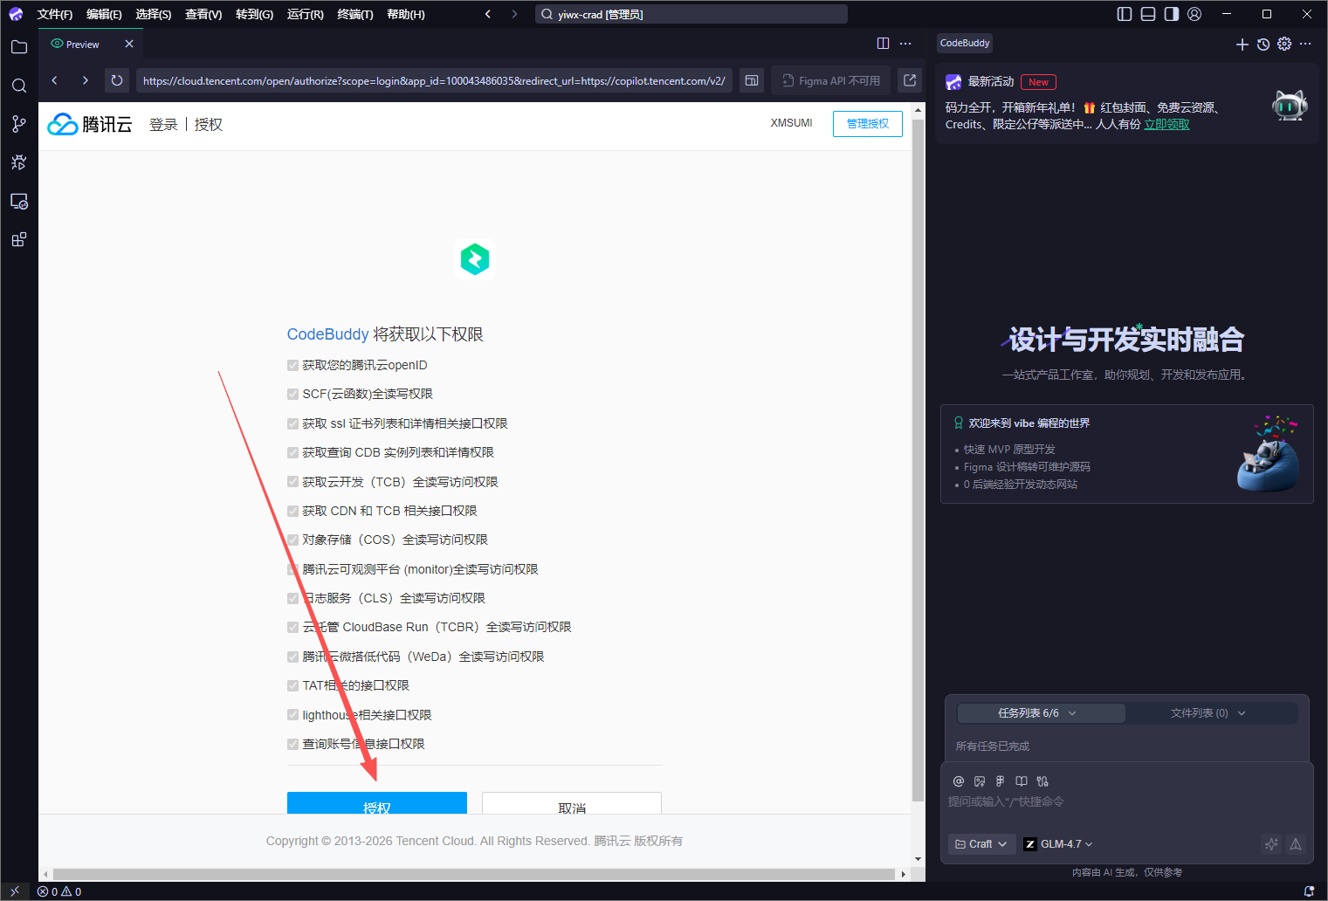This screenshot has height=901, width=1328.
Task: Open the Craft mode dropdown
Action: [x=981, y=844]
